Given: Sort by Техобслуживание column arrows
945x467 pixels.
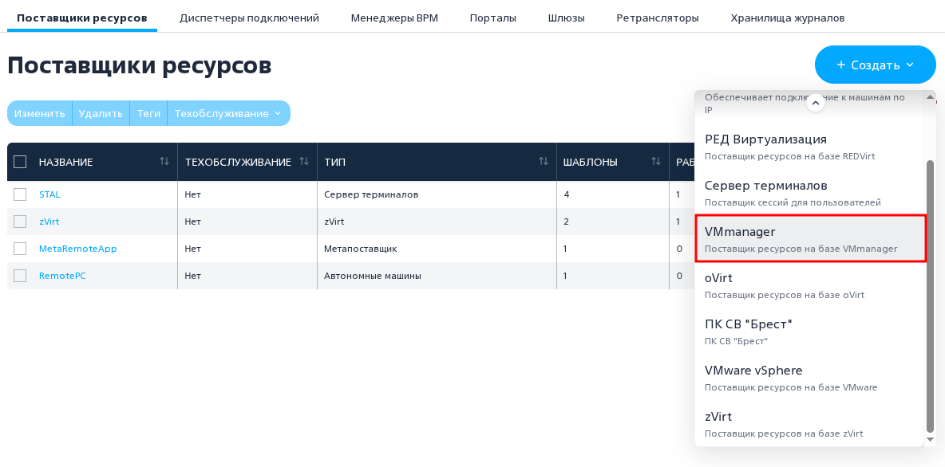Looking at the screenshot, I should (x=304, y=161).
